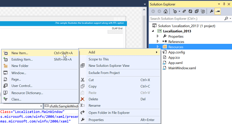
Task: Toggle the highlighted Preview Selected Items button
Action: coord(217,11)
